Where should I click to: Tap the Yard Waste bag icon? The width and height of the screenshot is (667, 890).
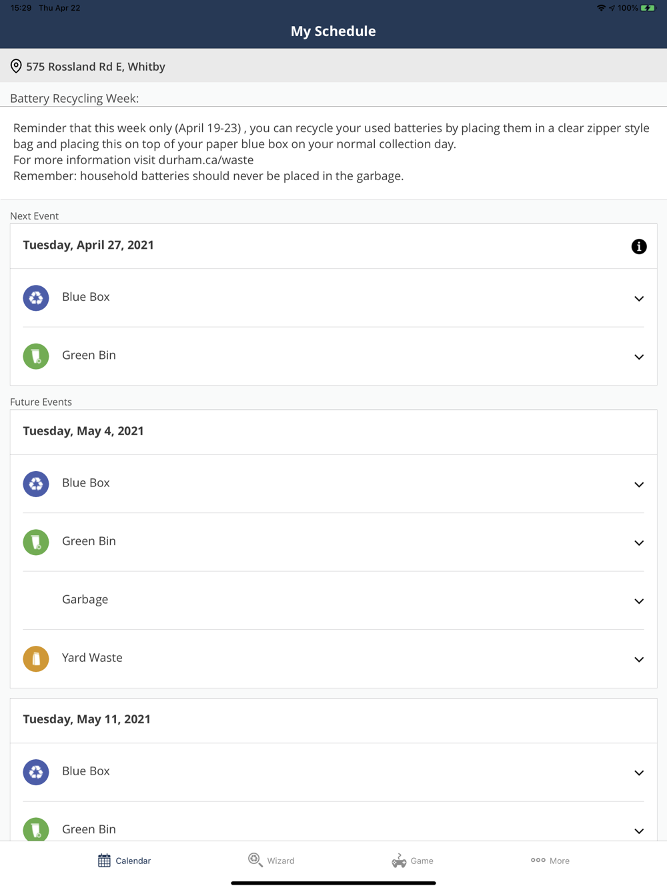click(x=36, y=658)
